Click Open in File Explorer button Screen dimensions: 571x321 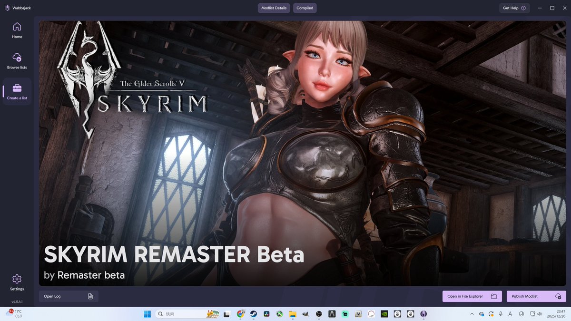472,296
